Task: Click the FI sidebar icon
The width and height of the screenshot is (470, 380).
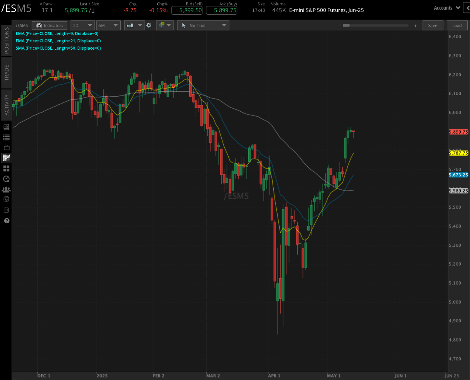Action: [6, 210]
